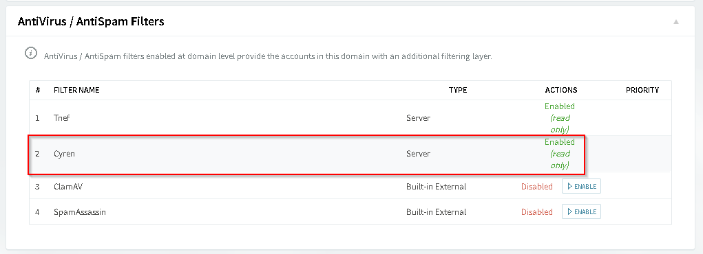Click the Server type in Cyren row
Image resolution: width=703 pixels, height=254 pixels.
pos(419,154)
